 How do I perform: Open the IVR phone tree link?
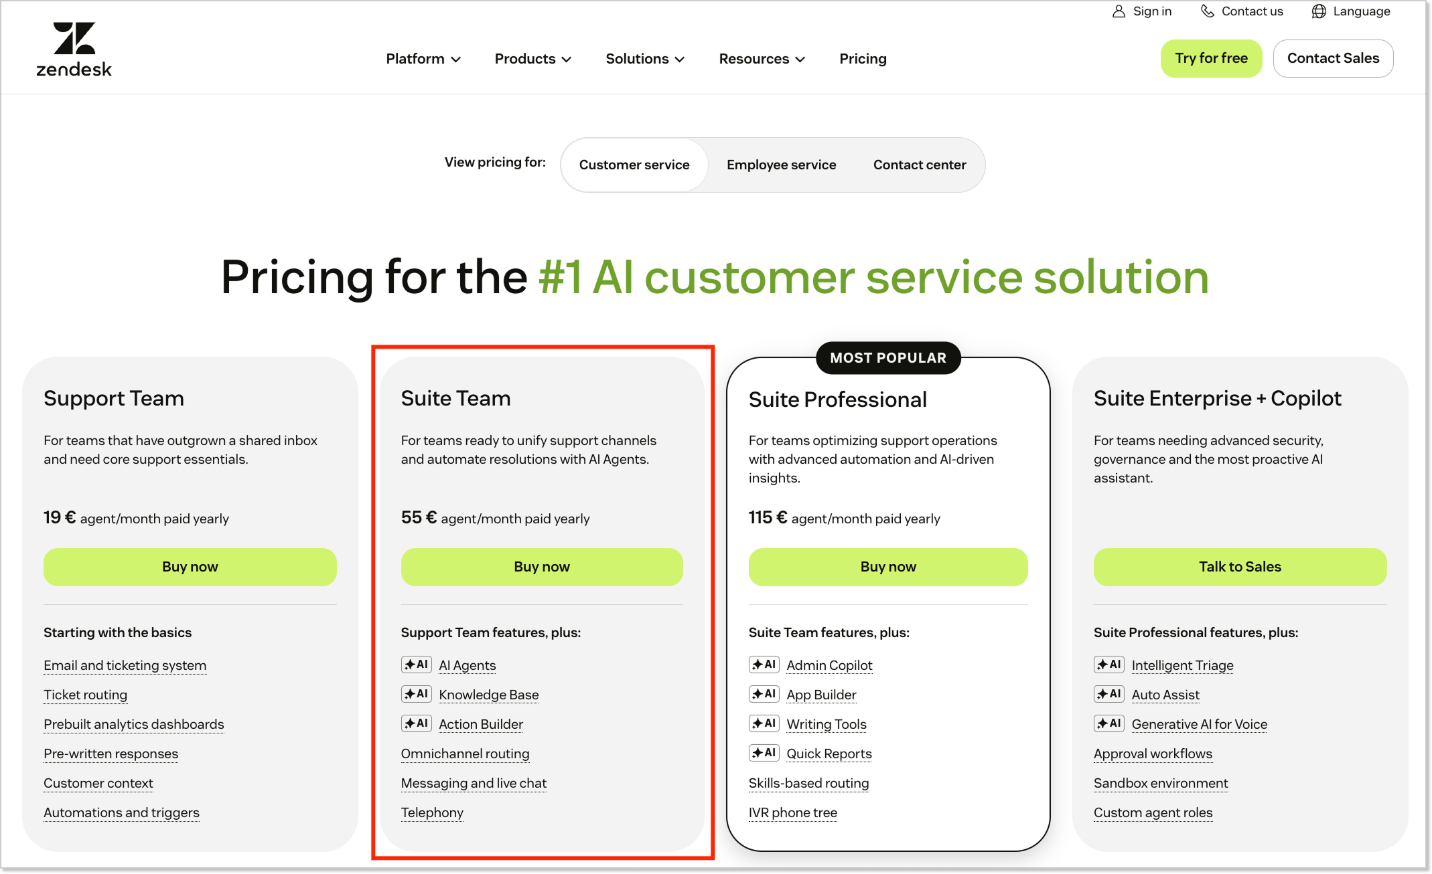[x=793, y=812]
